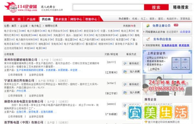Click 联系我们 for 常州市恒耀玻璃有限公司
194x124 pixels.
click(x=131, y=63)
